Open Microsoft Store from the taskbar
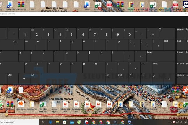188x125 pixels. (64, 122)
